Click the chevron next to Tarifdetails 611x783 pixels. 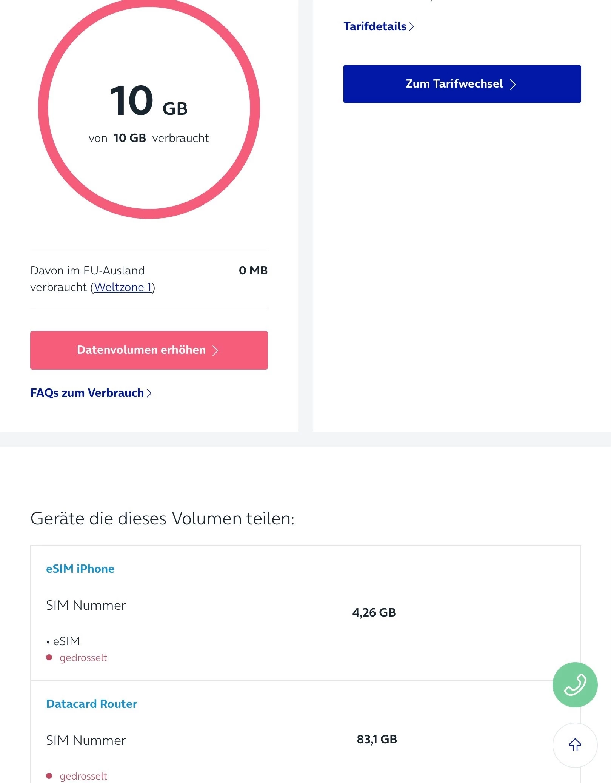pyautogui.click(x=412, y=26)
